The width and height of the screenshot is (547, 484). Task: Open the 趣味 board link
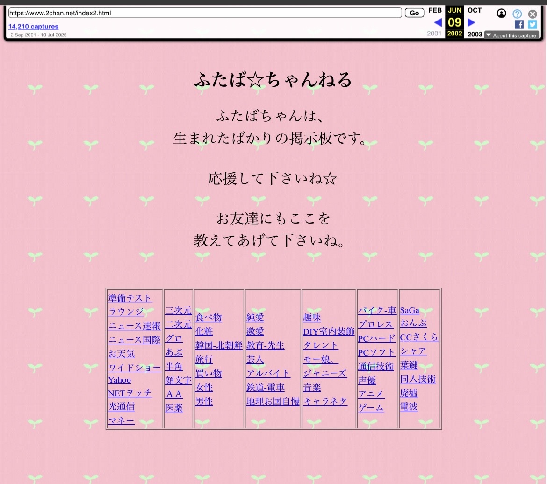click(312, 317)
